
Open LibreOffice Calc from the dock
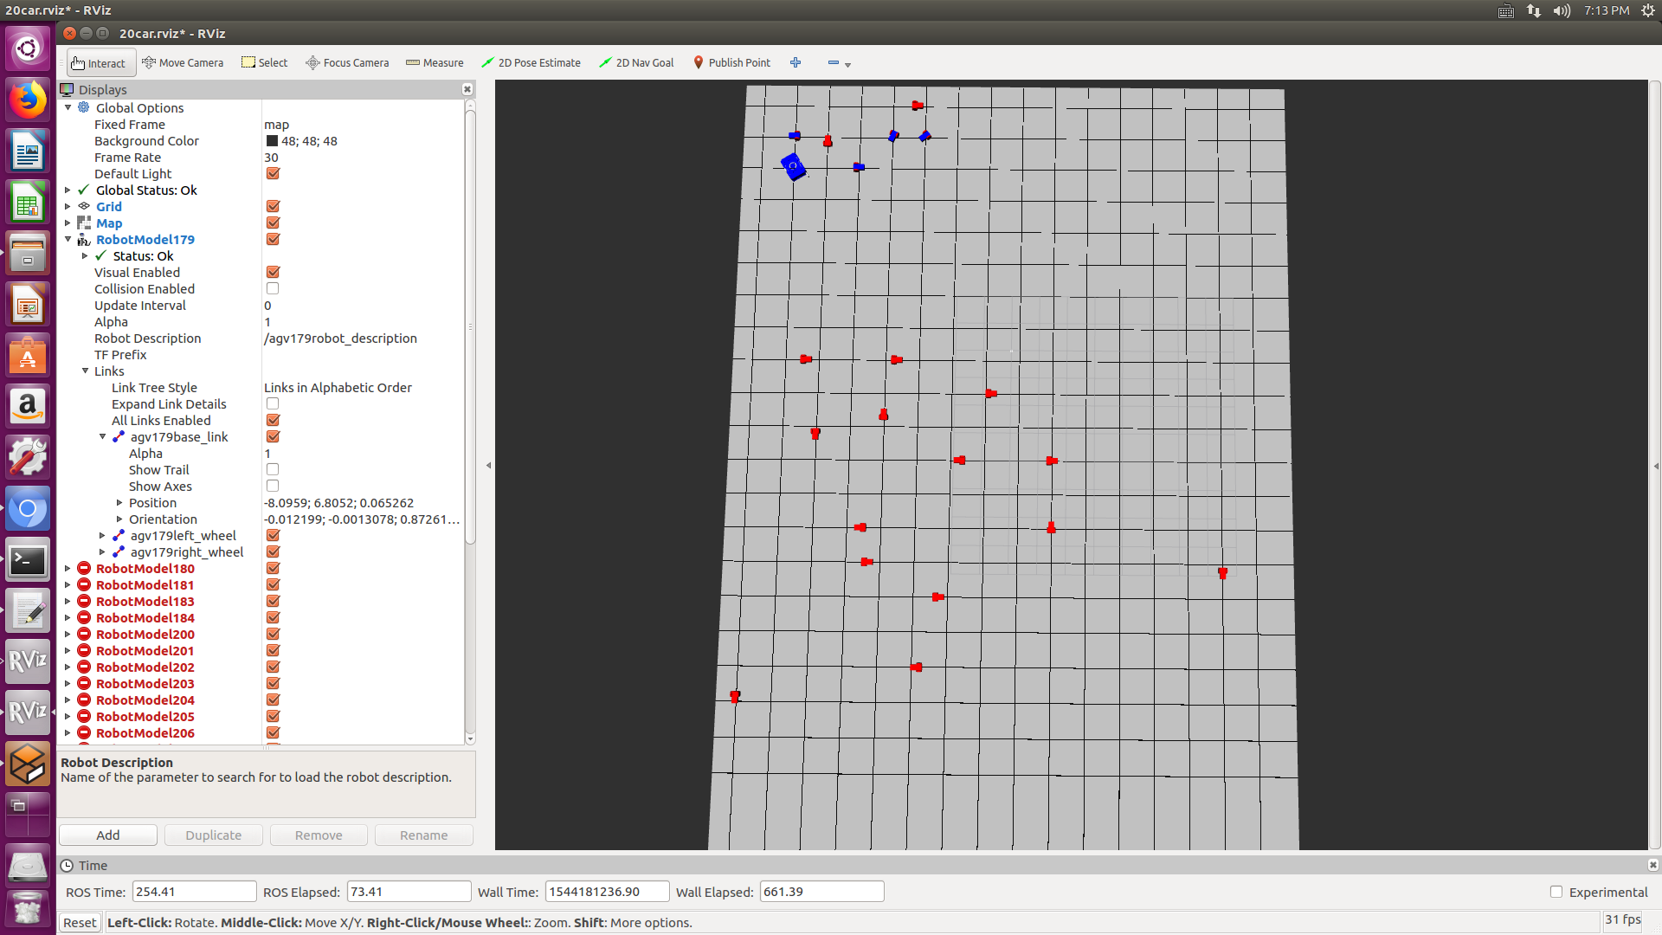pos(28,203)
